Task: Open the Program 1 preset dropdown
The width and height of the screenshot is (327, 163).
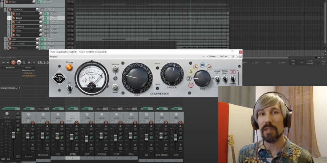Action: [x=127, y=57]
